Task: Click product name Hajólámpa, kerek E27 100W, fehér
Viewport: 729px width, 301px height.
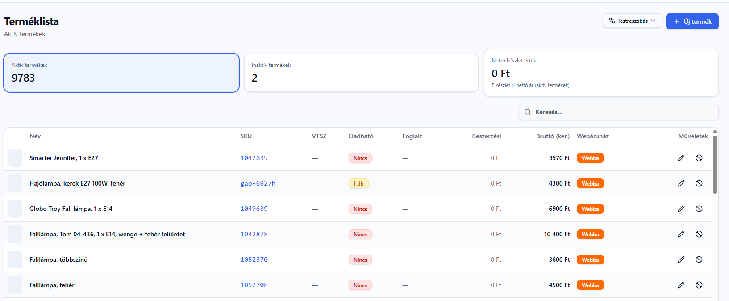Action: pyautogui.click(x=77, y=183)
